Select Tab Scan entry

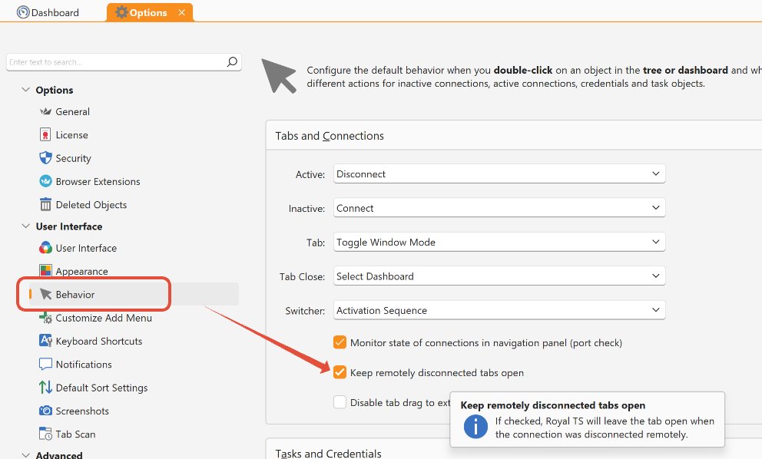75,434
